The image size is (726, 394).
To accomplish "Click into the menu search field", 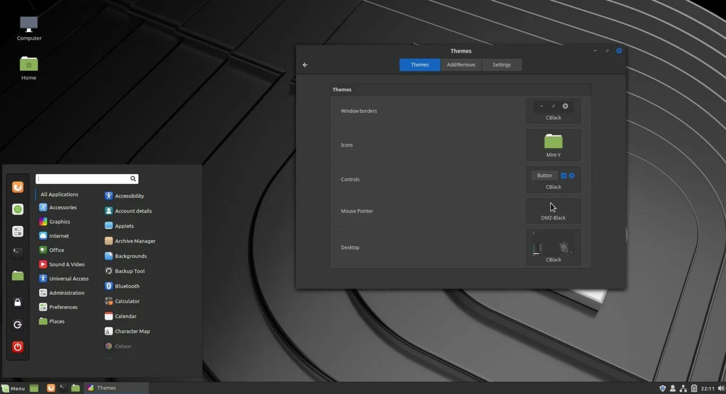I will coord(87,179).
